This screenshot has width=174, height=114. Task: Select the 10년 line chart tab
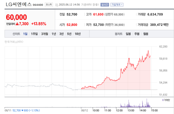tap(78, 34)
